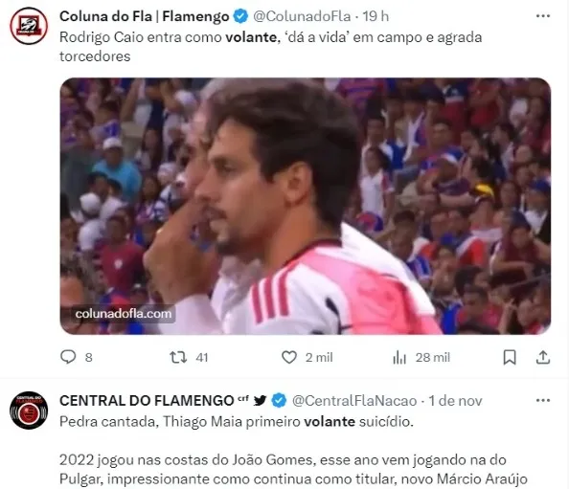Screen dimensions: 569x489
Task: Click the verified badge beside Central do Flamengo
Action: (x=279, y=401)
